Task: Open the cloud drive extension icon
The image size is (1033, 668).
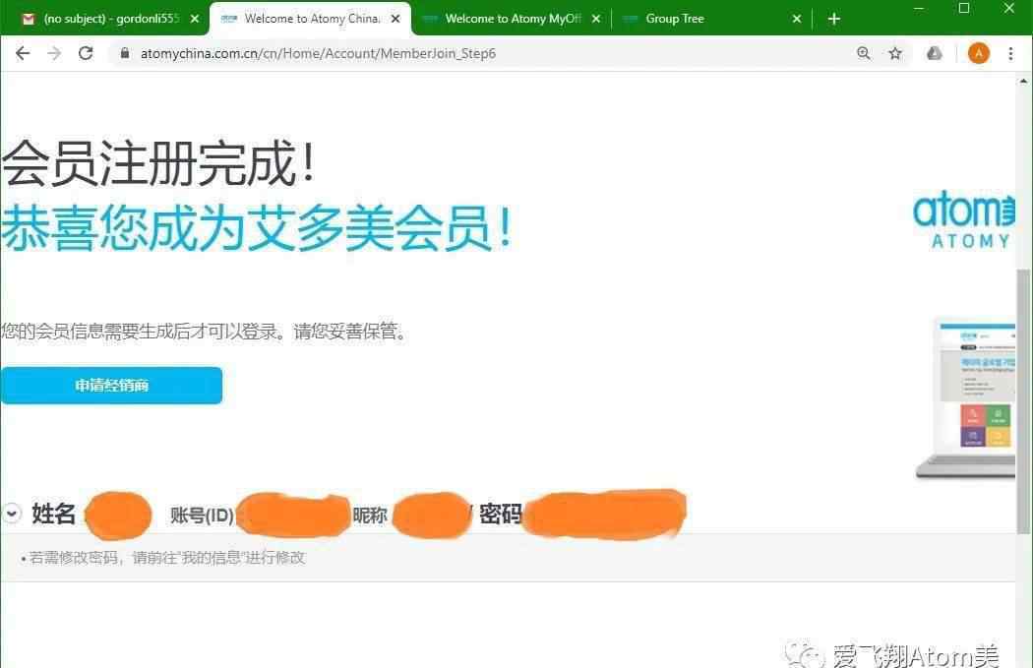Action: (935, 53)
